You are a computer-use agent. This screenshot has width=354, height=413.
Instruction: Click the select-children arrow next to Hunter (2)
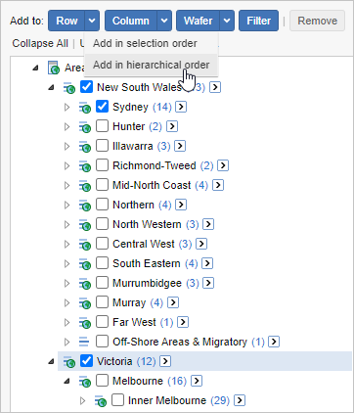point(172,126)
